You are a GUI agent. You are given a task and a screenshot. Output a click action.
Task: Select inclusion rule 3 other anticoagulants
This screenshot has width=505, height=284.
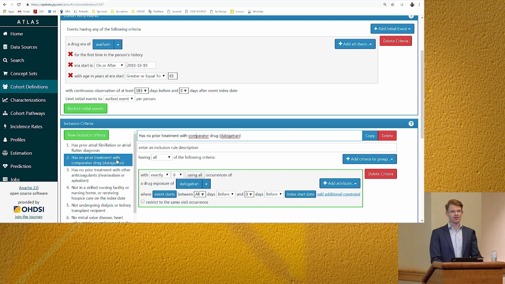(x=98, y=175)
